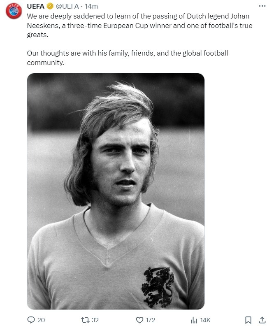The height and width of the screenshot is (326, 274).
Task: Open the @UEFA handle link
Action: pyautogui.click(x=67, y=6)
